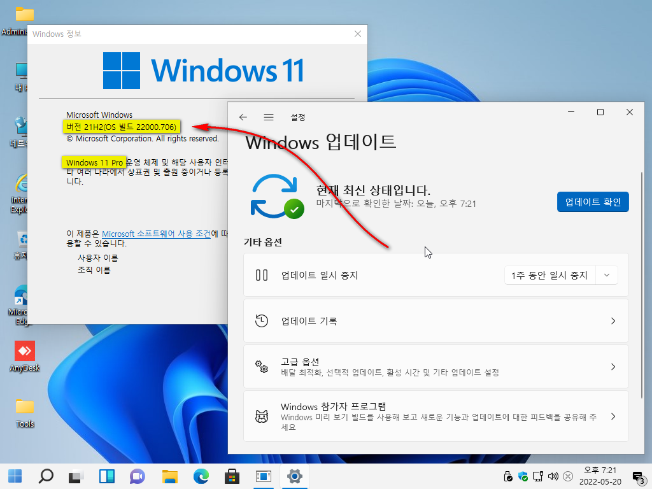652x489 pixels.
Task: Expand the 1주 동안 일시 중지 dropdown arrow
Action: coord(607,275)
